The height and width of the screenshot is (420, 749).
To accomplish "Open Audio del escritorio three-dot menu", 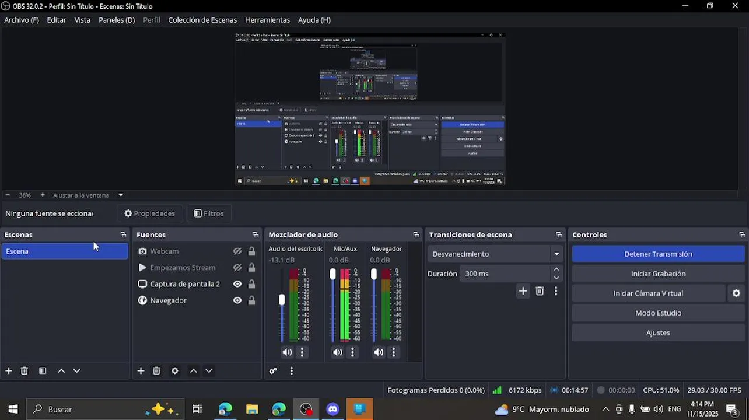I will click(x=302, y=352).
